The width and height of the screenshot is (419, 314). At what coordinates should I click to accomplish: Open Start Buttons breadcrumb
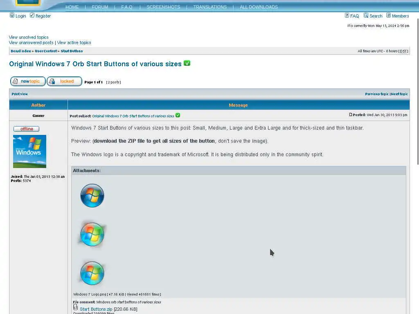click(x=72, y=51)
